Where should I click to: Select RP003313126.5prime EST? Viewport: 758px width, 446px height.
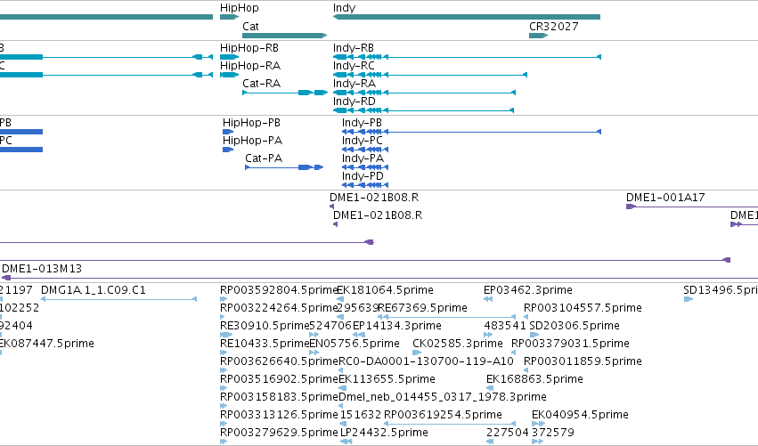pyautogui.click(x=279, y=415)
